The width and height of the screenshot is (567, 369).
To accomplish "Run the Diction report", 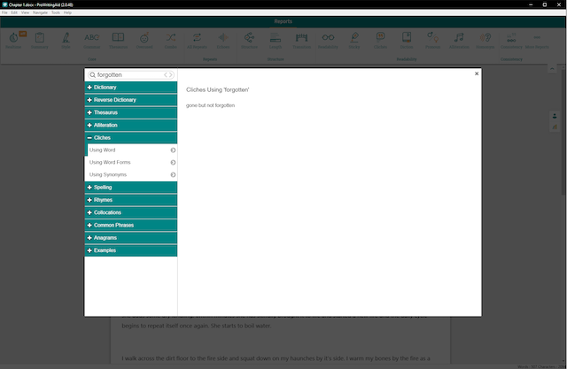I will (407, 40).
